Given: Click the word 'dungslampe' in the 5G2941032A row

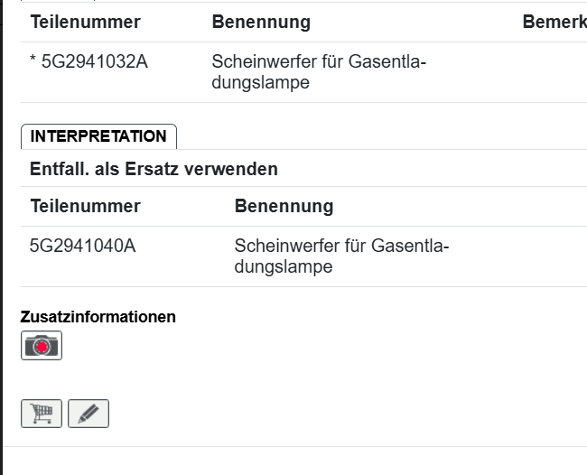Looking at the screenshot, I should pos(260,83).
